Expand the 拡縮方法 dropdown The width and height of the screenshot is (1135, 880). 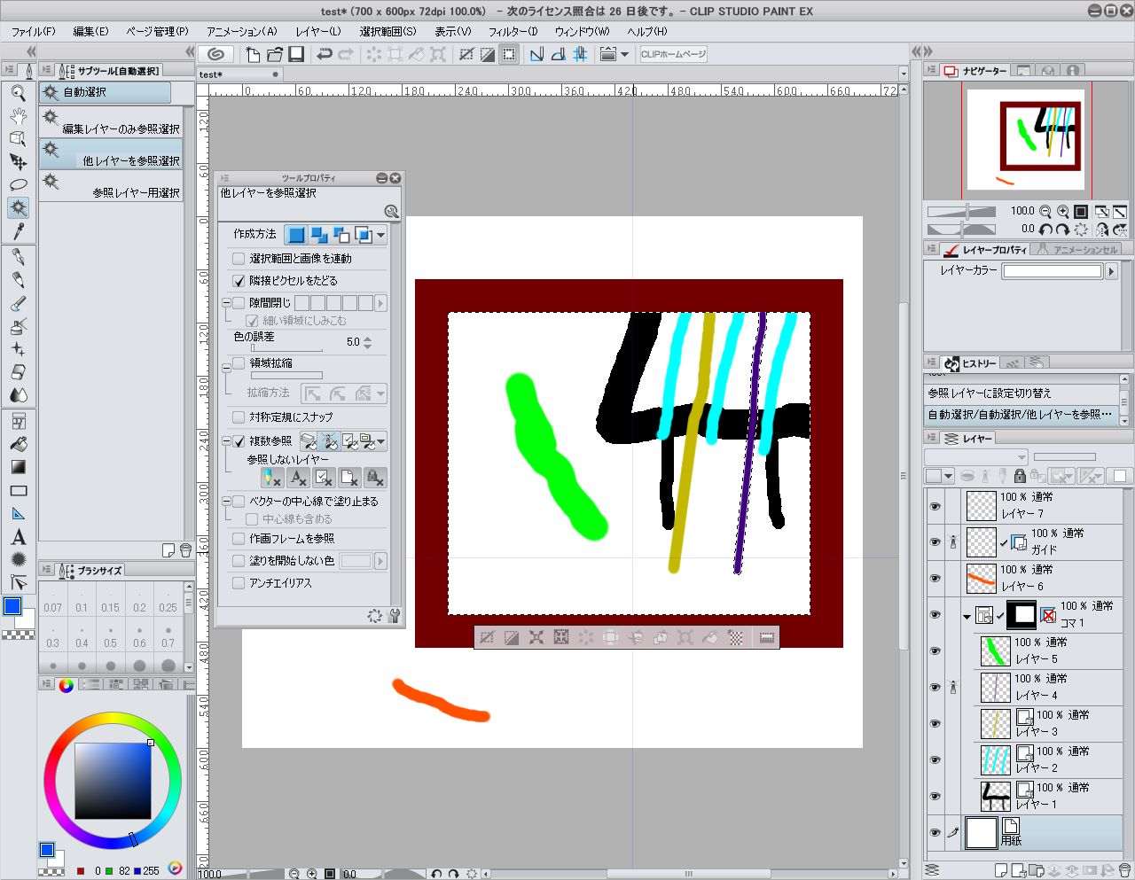(381, 393)
